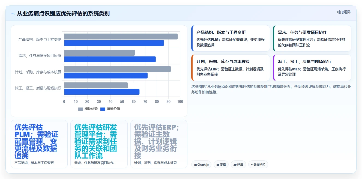Click the blue bar for 需求、任务与研发项目协作
Image resolution: width=362 pixels, height=179 pixels.
(x=110, y=59)
